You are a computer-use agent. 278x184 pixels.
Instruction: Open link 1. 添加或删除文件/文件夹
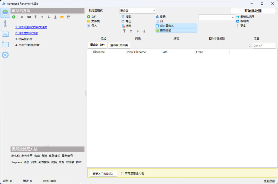(31, 27)
